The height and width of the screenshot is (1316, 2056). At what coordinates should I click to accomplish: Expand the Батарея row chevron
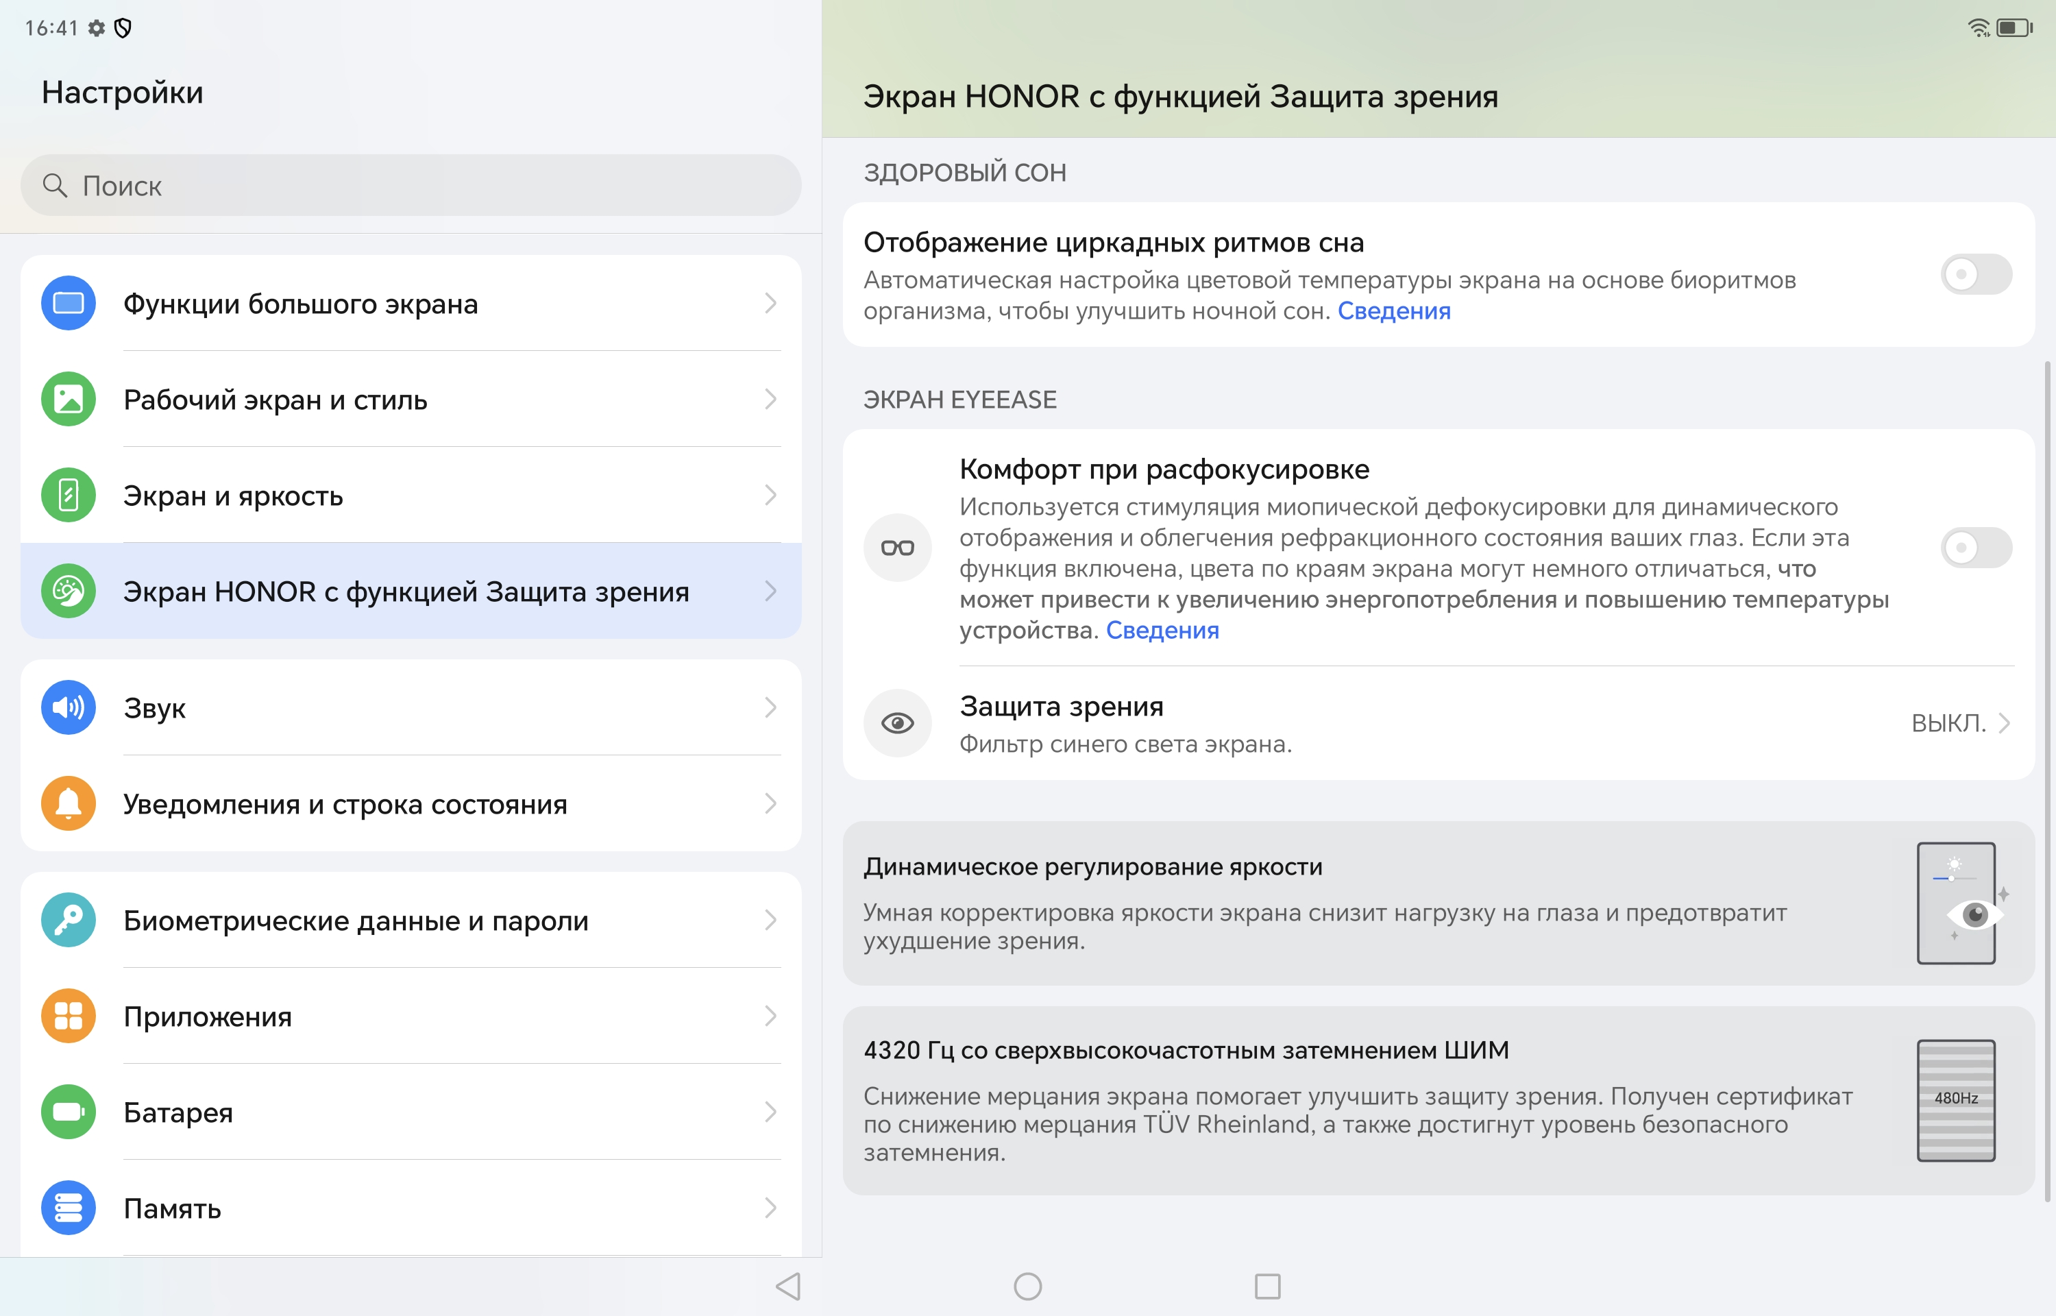(770, 1112)
